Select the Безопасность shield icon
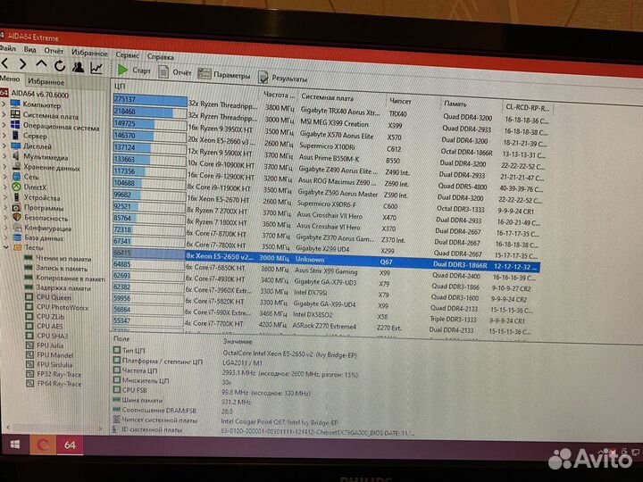 point(17,217)
